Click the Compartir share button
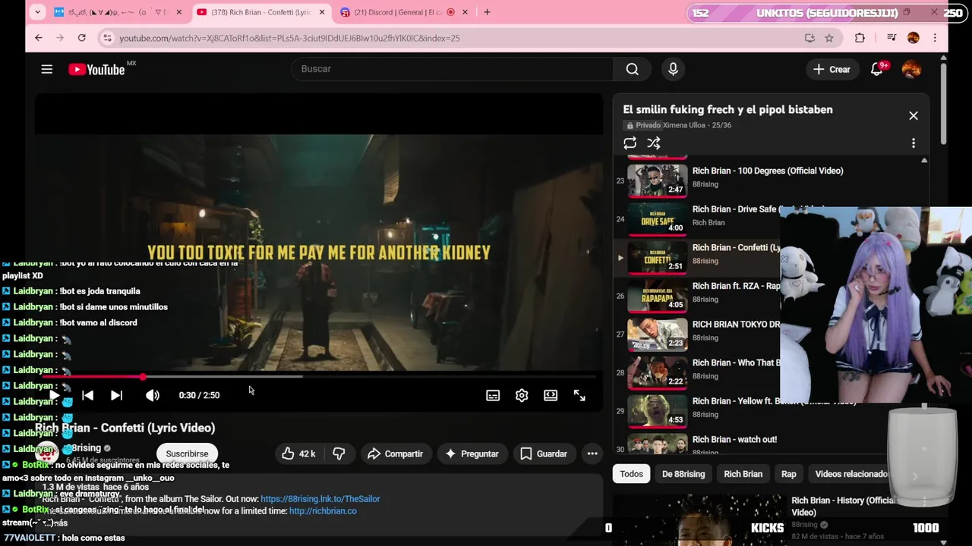 [x=395, y=453]
